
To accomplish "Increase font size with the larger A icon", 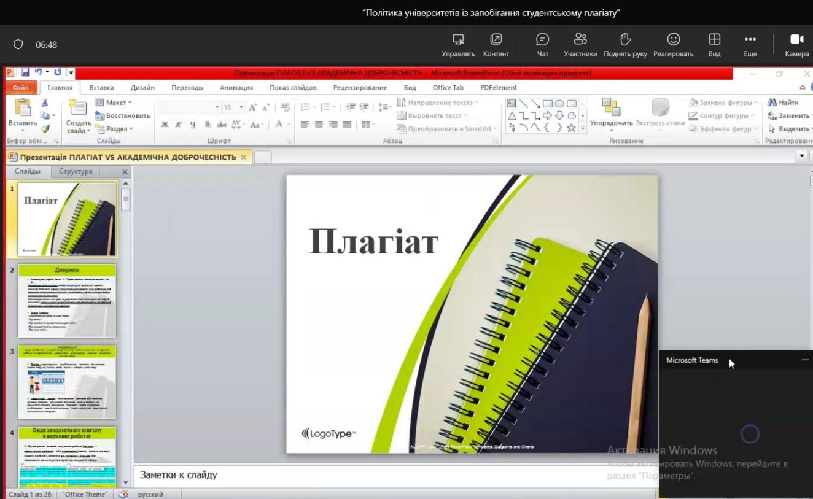I will click(253, 107).
